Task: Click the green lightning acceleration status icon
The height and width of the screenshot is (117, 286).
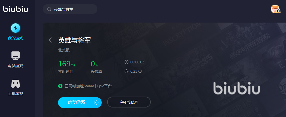Action: pos(60,86)
